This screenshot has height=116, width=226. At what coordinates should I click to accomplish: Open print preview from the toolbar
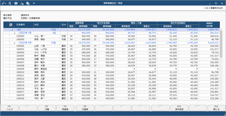coord(10,3)
